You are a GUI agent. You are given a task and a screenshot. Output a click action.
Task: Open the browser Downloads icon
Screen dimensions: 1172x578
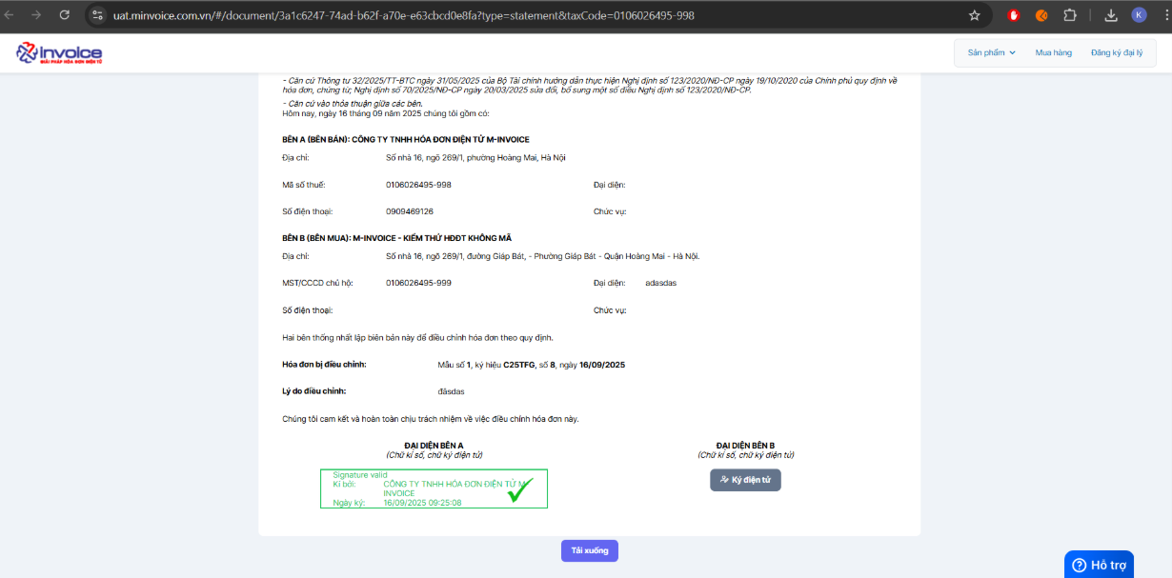pos(1111,15)
